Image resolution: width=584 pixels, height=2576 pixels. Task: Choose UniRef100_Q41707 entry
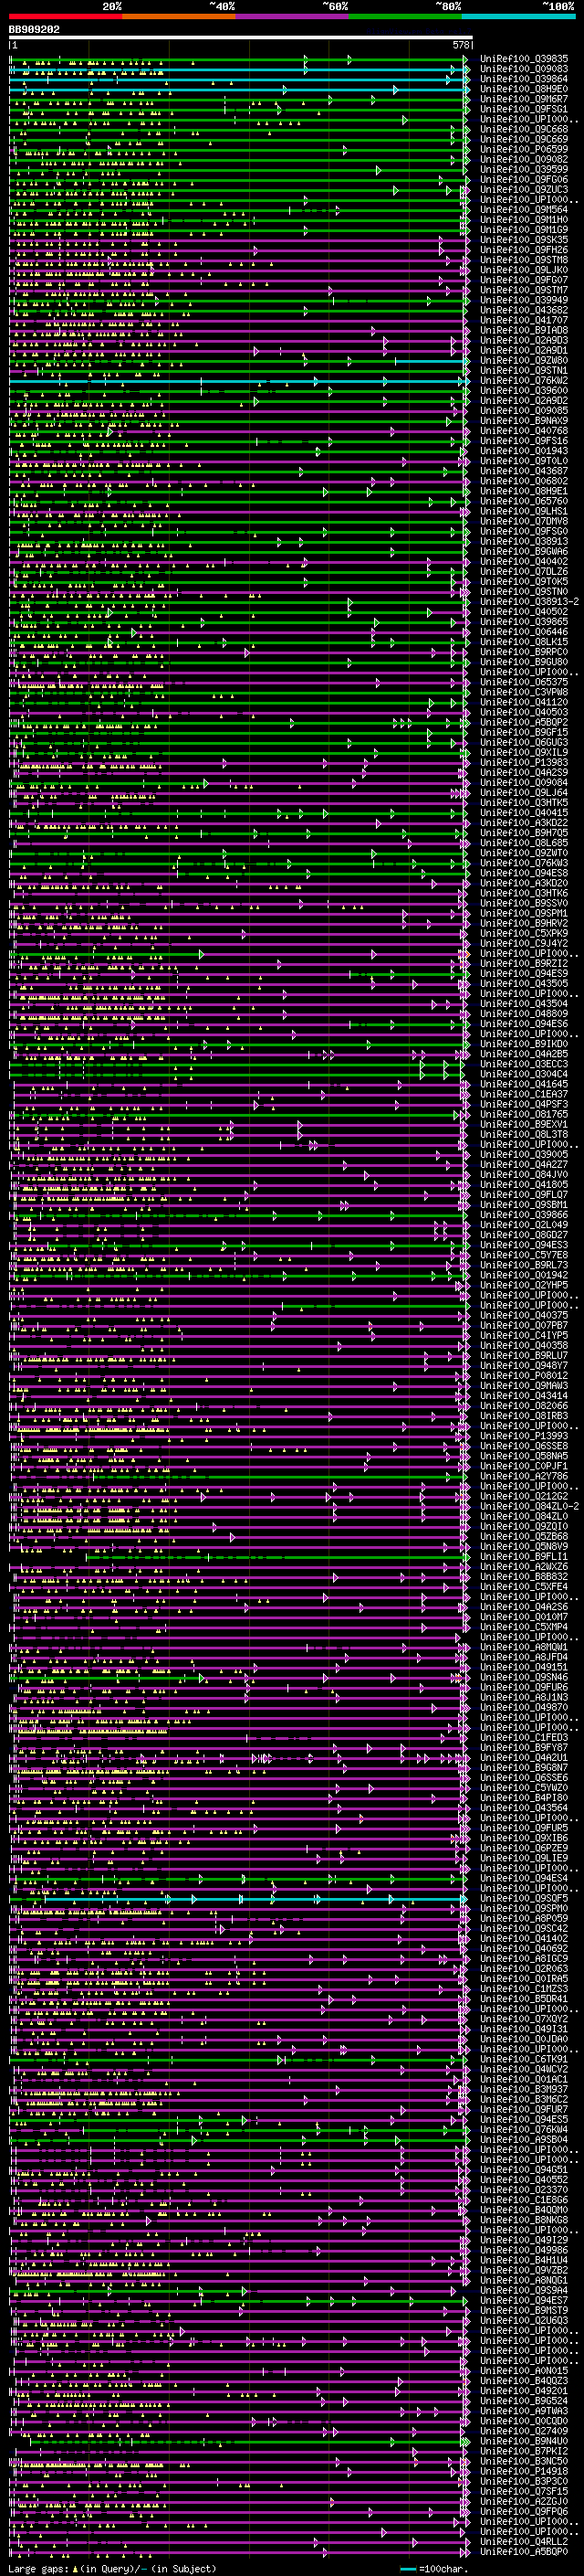524,320
